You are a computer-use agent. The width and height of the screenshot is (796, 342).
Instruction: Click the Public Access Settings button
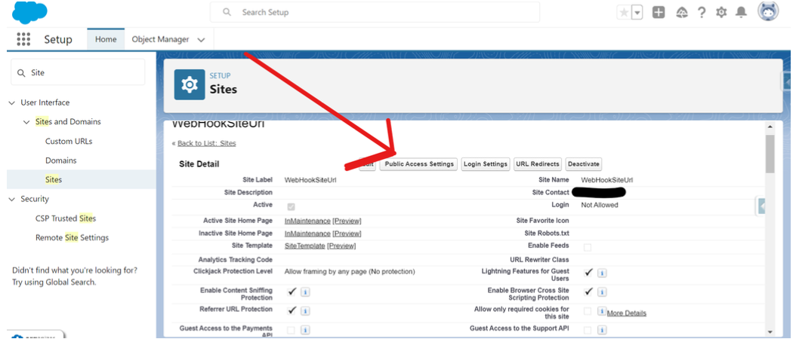click(419, 164)
